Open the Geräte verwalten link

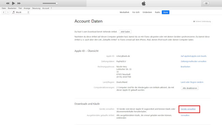click(x=188, y=109)
